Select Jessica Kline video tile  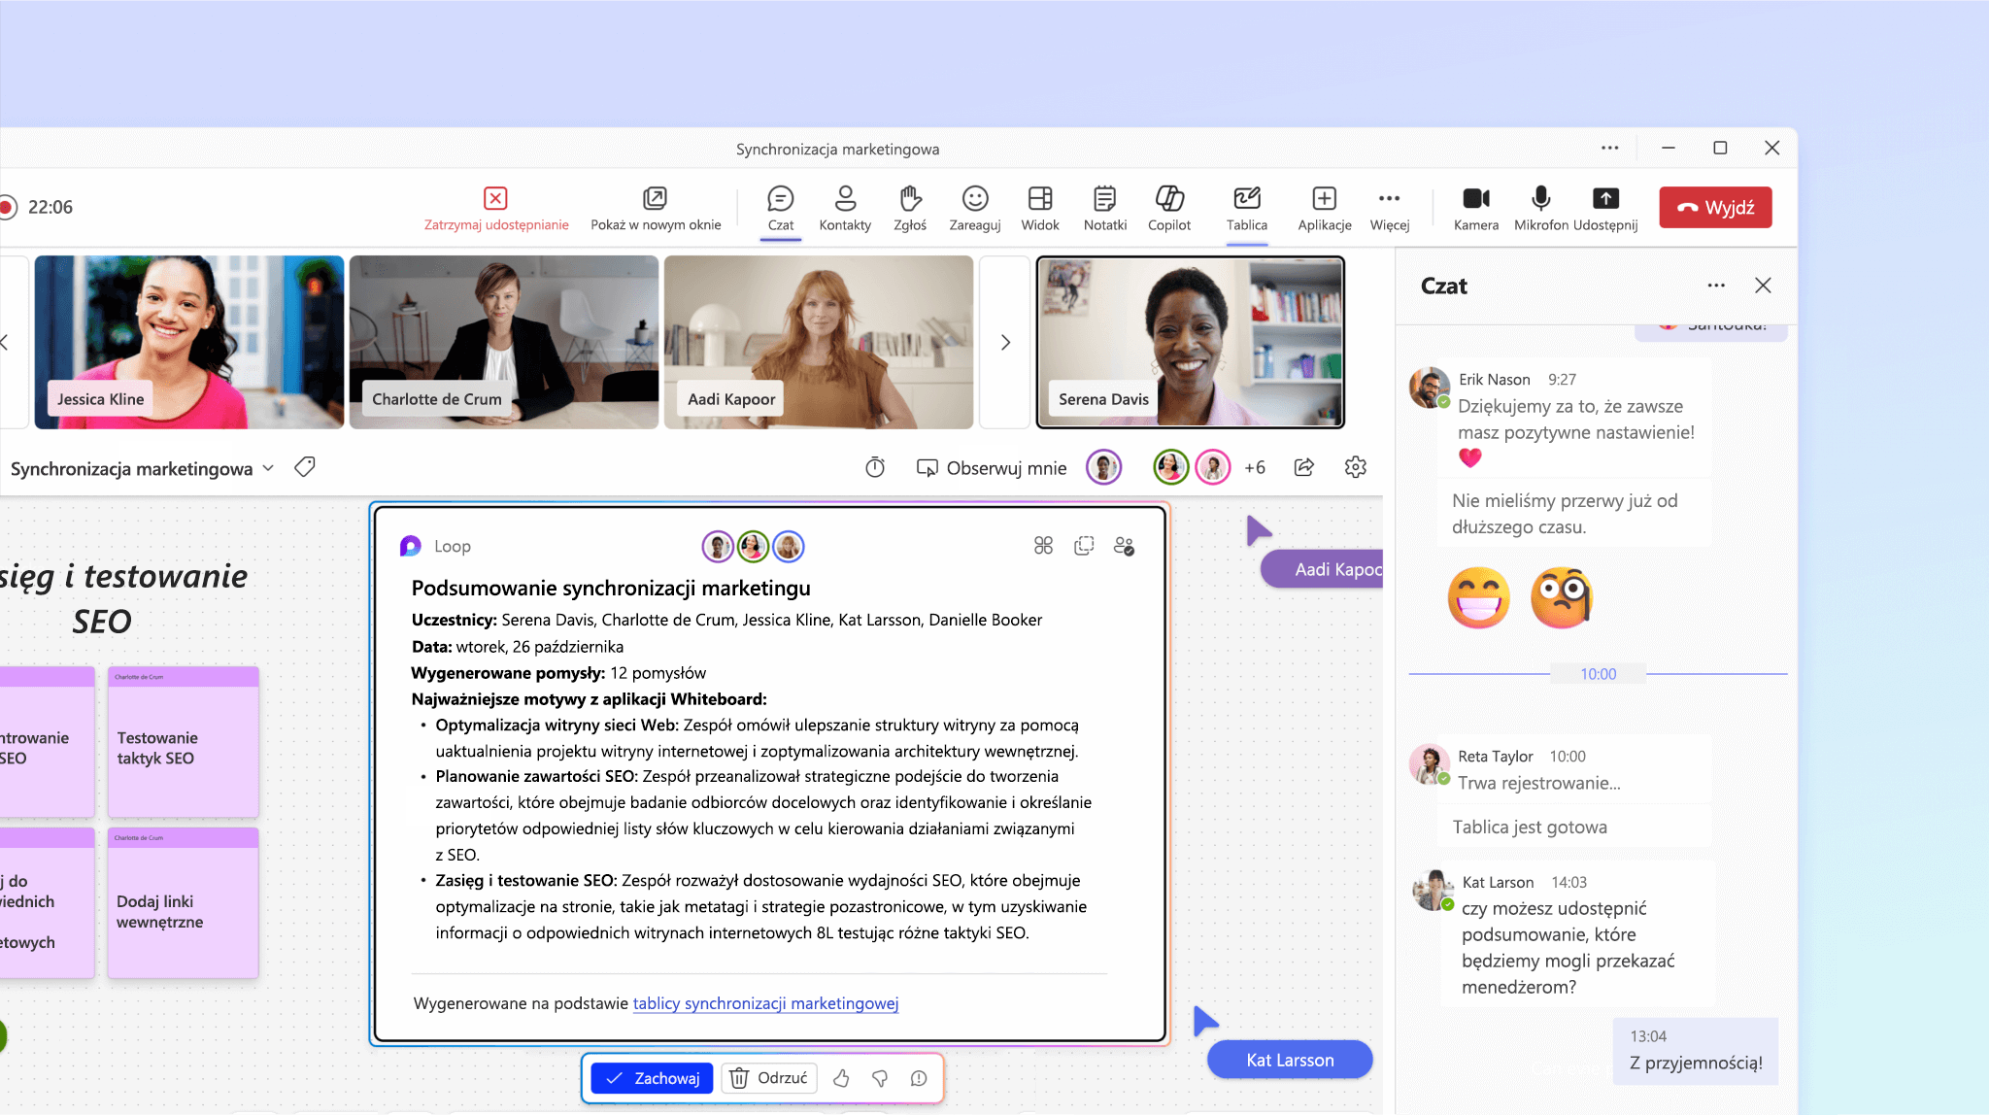pyautogui.click(x=189, y=342)
